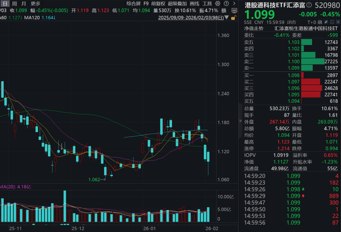Viewport: 341px width, 232px height.
Task: Open chart settings gear icon
Action: point(218,4)
